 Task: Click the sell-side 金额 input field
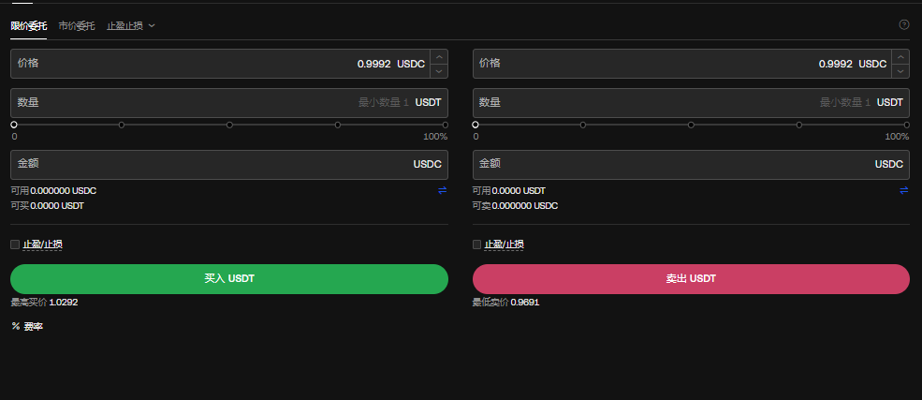[x=674, y=164]
